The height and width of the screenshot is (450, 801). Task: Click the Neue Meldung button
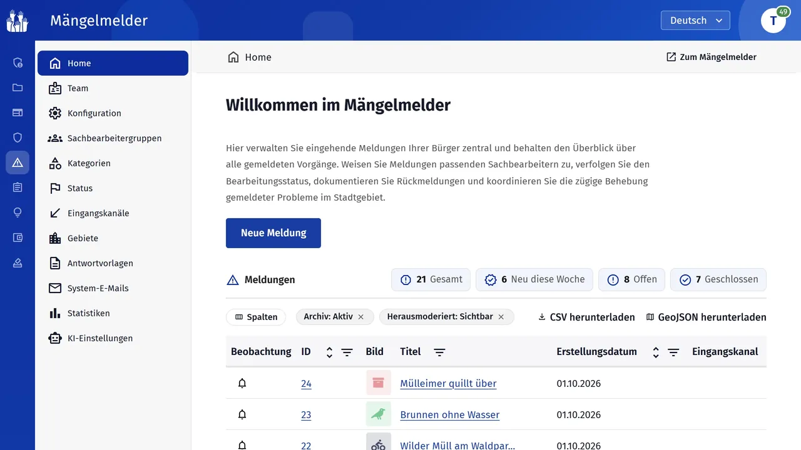click(x=273, y=233)
